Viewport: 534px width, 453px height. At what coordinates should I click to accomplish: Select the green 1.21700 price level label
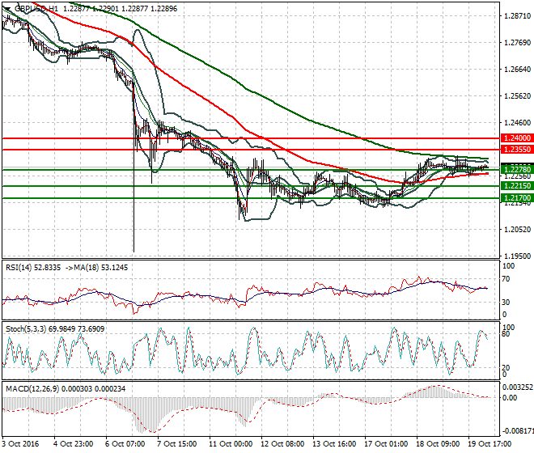[517, 198]
